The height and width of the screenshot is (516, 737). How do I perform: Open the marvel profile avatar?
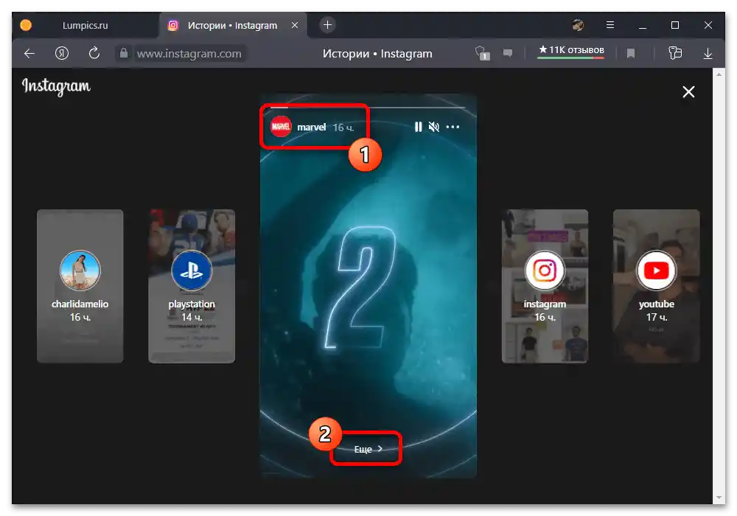[x=281, y=127]
